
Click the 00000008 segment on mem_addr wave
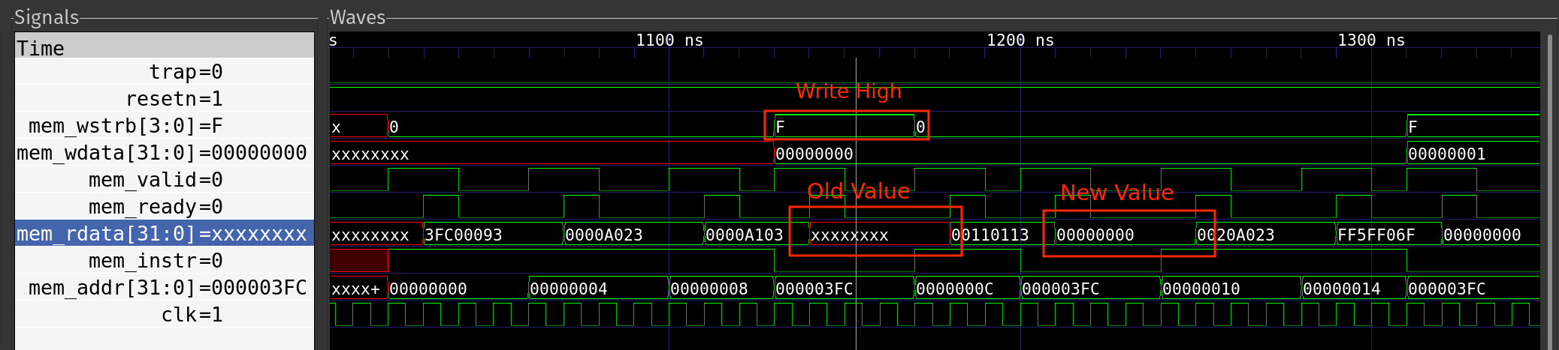pyautogui.click(x=721, y=289)
